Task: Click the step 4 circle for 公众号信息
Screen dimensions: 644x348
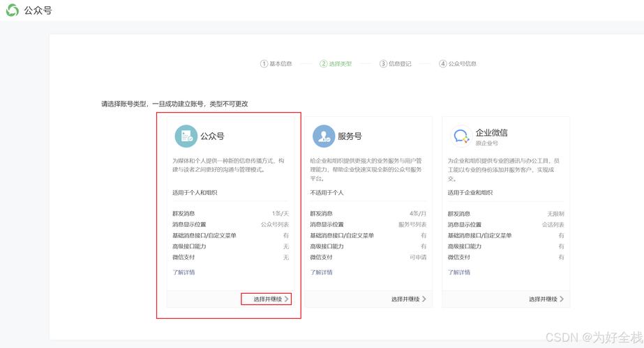Action: tap(442, 63)
